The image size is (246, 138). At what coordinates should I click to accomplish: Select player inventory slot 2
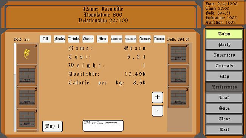[178, 98]
